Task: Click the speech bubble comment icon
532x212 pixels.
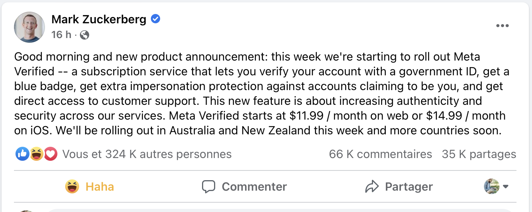Action: coord(209,187)
